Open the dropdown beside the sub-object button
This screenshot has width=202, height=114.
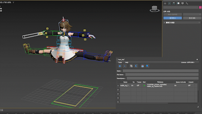point(191,14)
